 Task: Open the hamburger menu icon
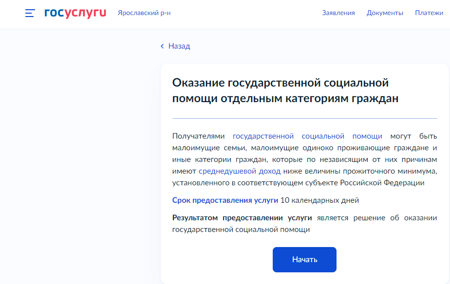(x=30, y=13)
